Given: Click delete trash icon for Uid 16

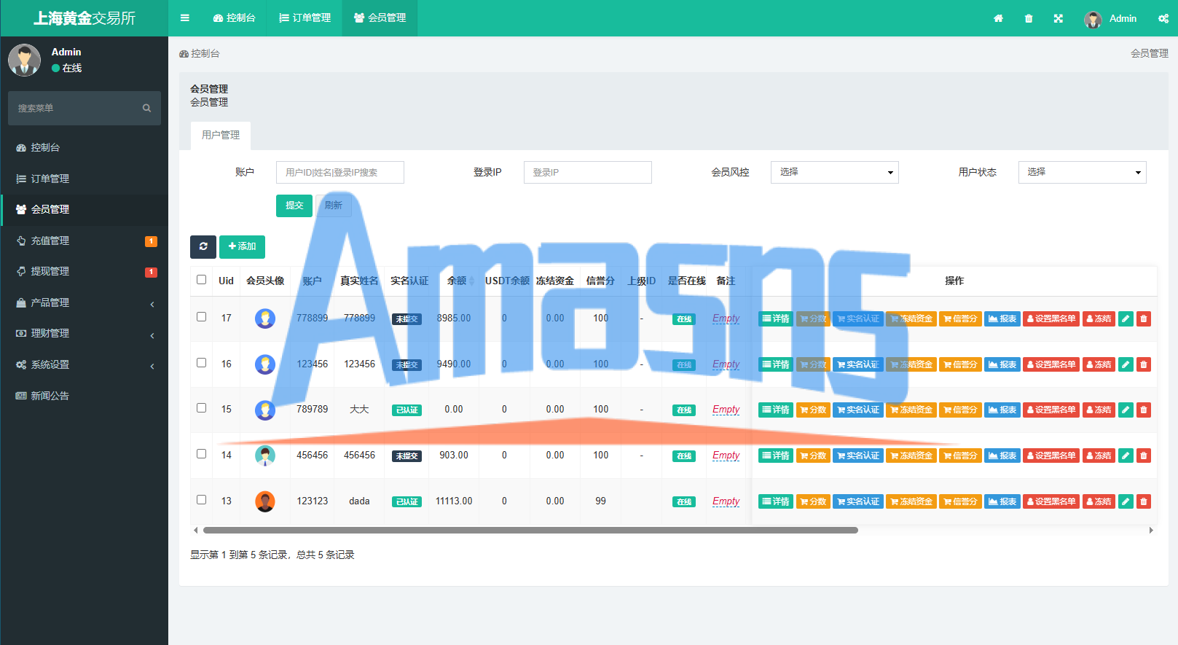Looking at the screenshot, I should [1144, 364].
